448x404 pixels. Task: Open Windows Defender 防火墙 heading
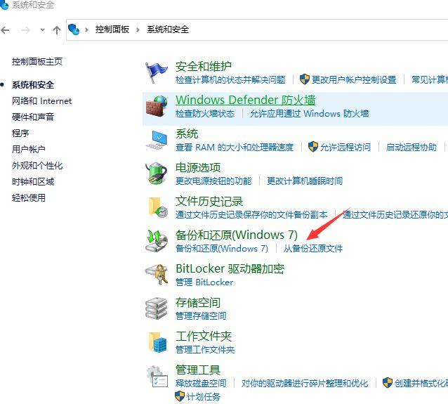pyautogui.click(x=246, y=100)
